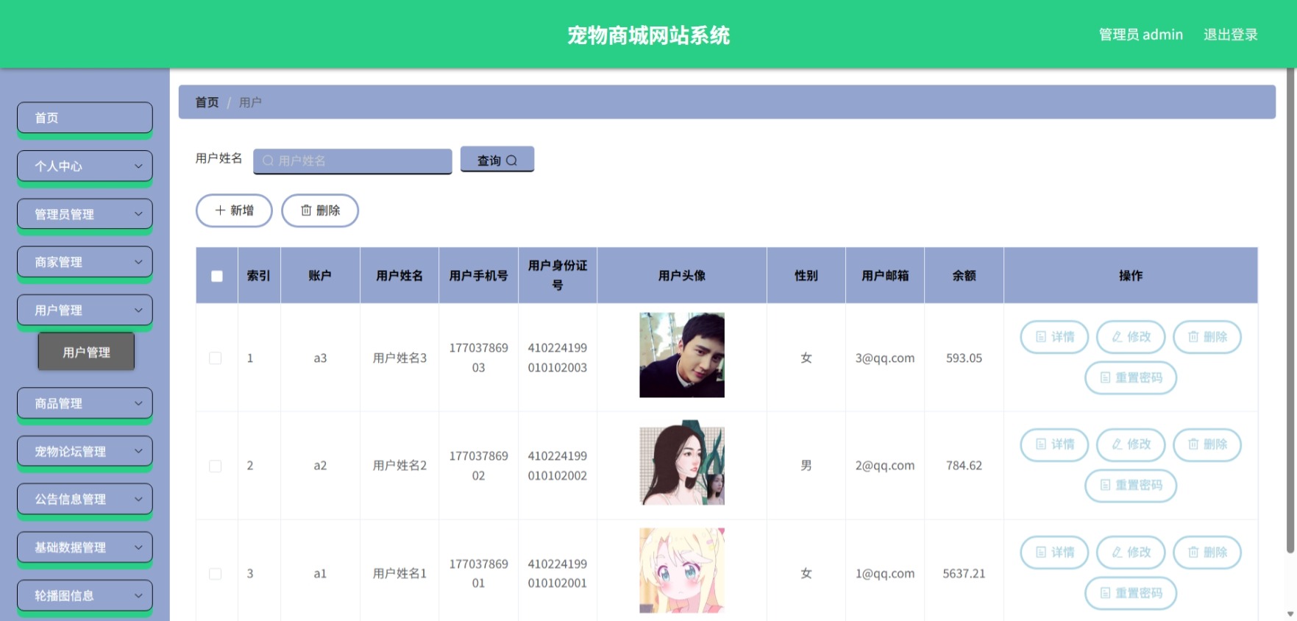Click 修改 for user a2

1131,444
